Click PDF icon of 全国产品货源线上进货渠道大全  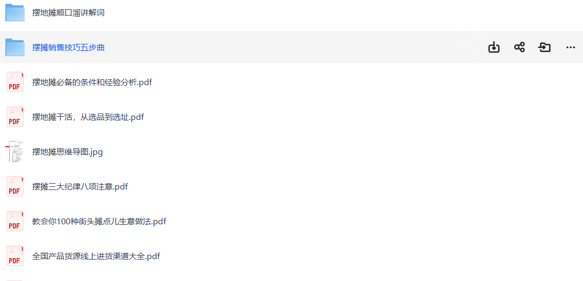[15, 256]
